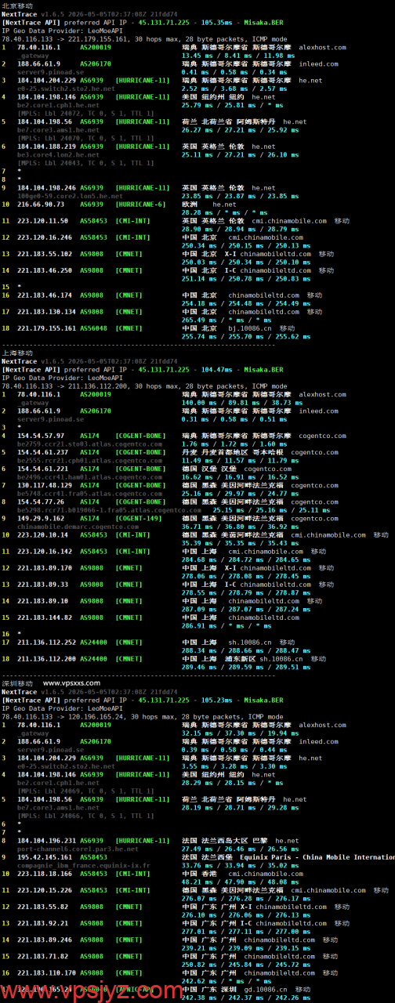Image resolution: width=395 pixels, height=1003 pixels.
Task: Click hop IP '221.183.92.21'
Action: click(42, 922)
